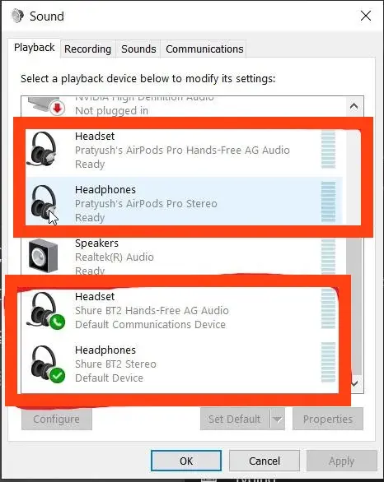Open the Sounds tab
This screenshot has width=384, height=482.
138,49
